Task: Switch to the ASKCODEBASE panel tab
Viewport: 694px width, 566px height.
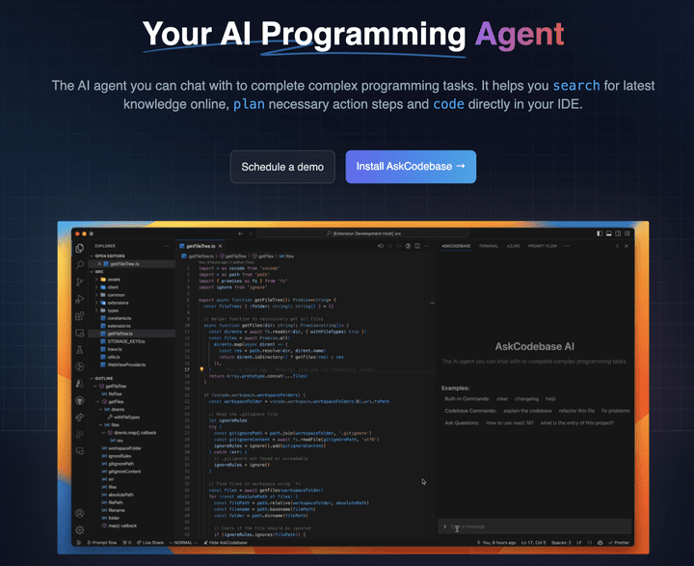Action: pos(456,246)
